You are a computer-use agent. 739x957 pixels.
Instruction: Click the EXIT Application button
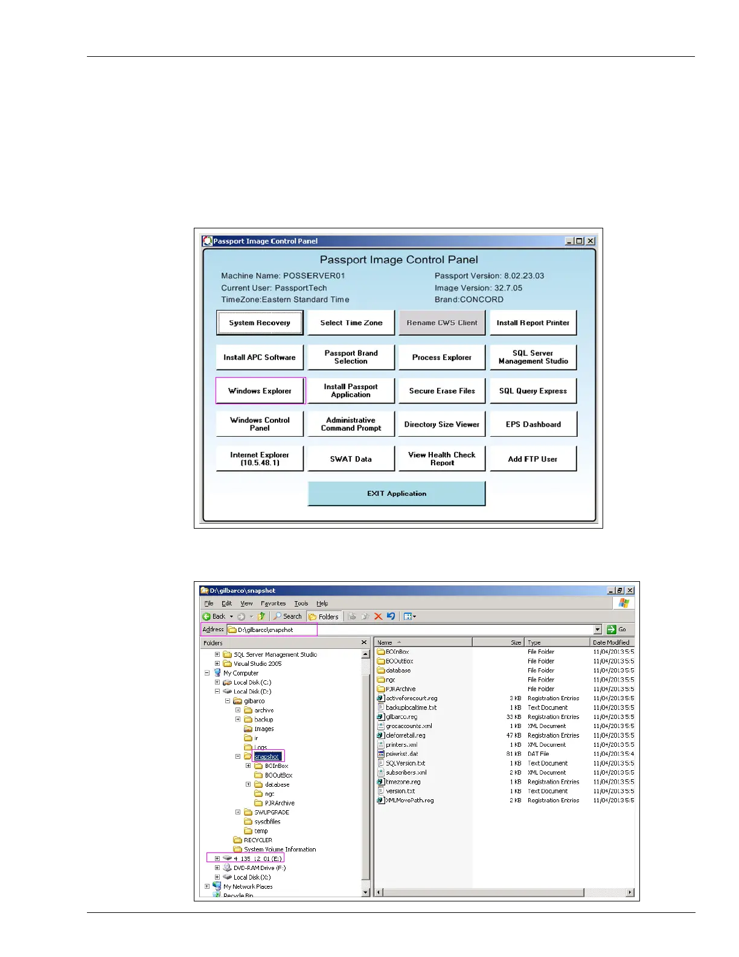(x=397, y=494)
